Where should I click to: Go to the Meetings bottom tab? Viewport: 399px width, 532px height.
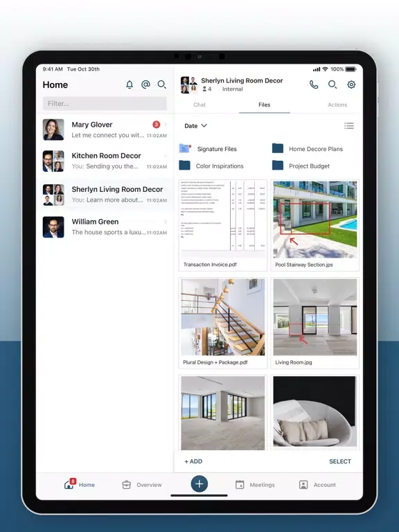click(x=255, y=484)
